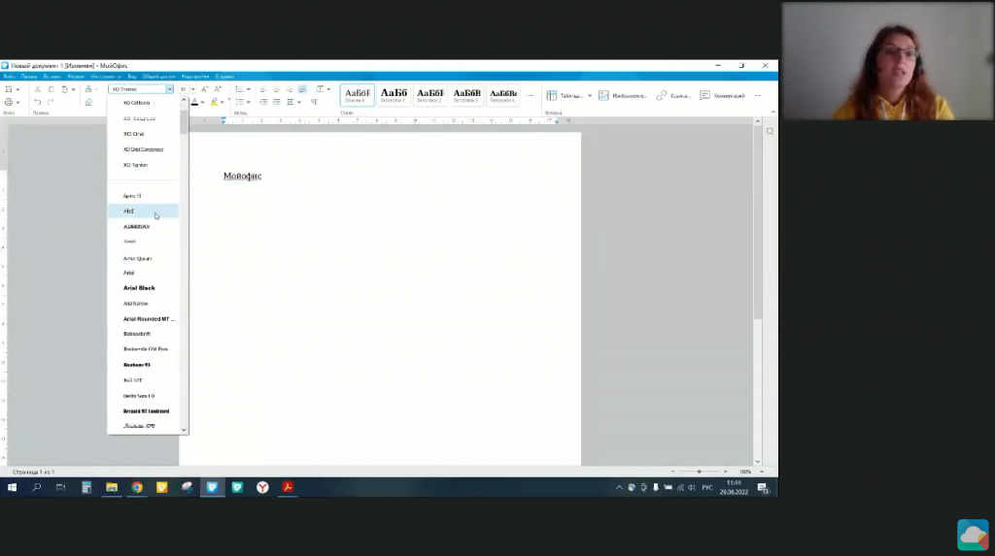
Task: Apply the first text style thumbnail
Action: point(358,95)
